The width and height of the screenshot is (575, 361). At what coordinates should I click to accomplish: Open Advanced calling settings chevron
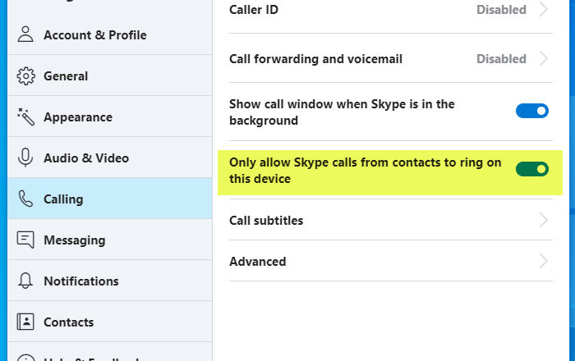(543, 261)
